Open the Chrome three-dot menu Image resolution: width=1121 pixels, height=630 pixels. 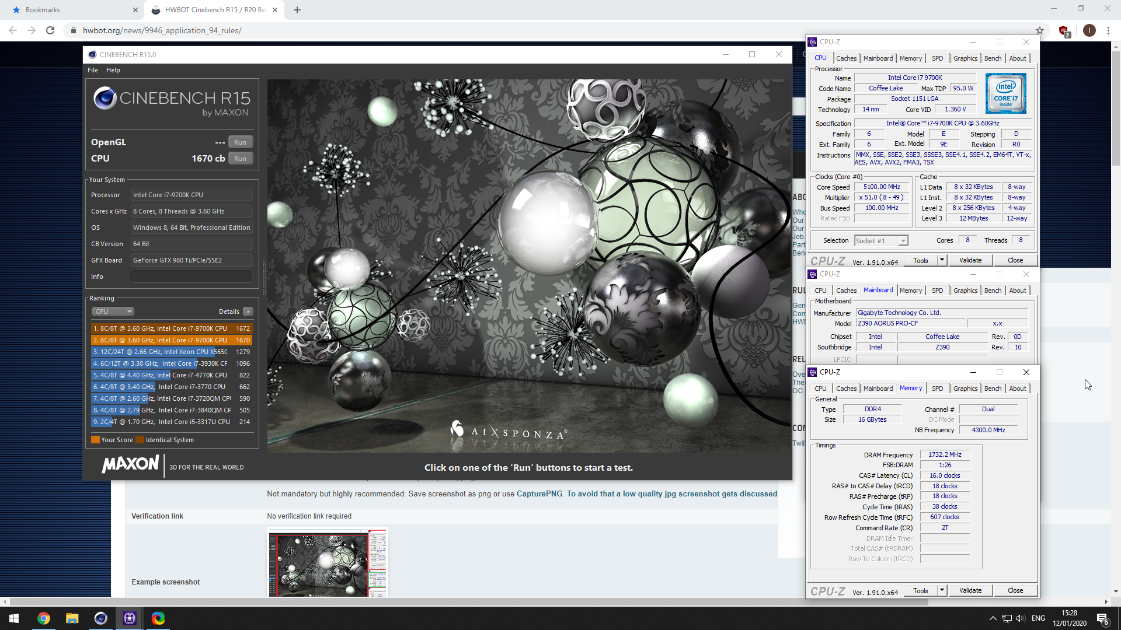[1108, 30]
